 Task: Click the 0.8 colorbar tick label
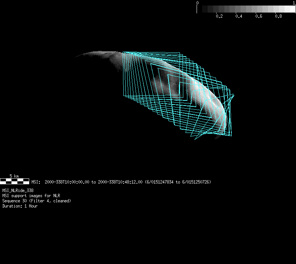point(278,17)
